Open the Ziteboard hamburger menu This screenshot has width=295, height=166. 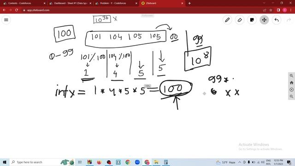(x=6, y=20)
